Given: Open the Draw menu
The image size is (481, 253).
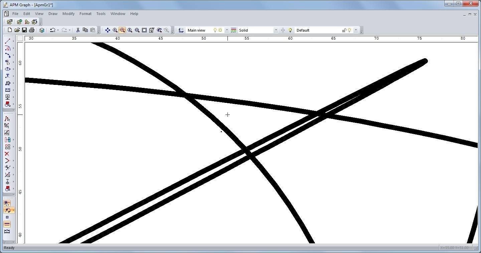Looking at the screenshot, I should click(53, 14).
